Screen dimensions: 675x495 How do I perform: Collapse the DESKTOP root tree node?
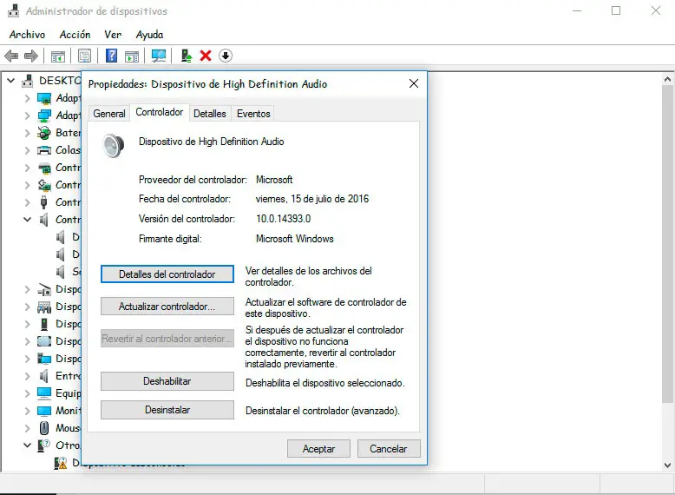pyautogui.click(x=11, y=81)
